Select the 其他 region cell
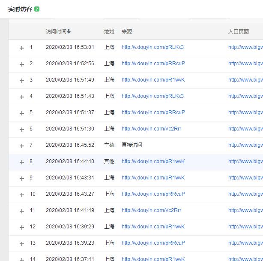The height and width of the screenshot is (261, 263). click(109, 161)
